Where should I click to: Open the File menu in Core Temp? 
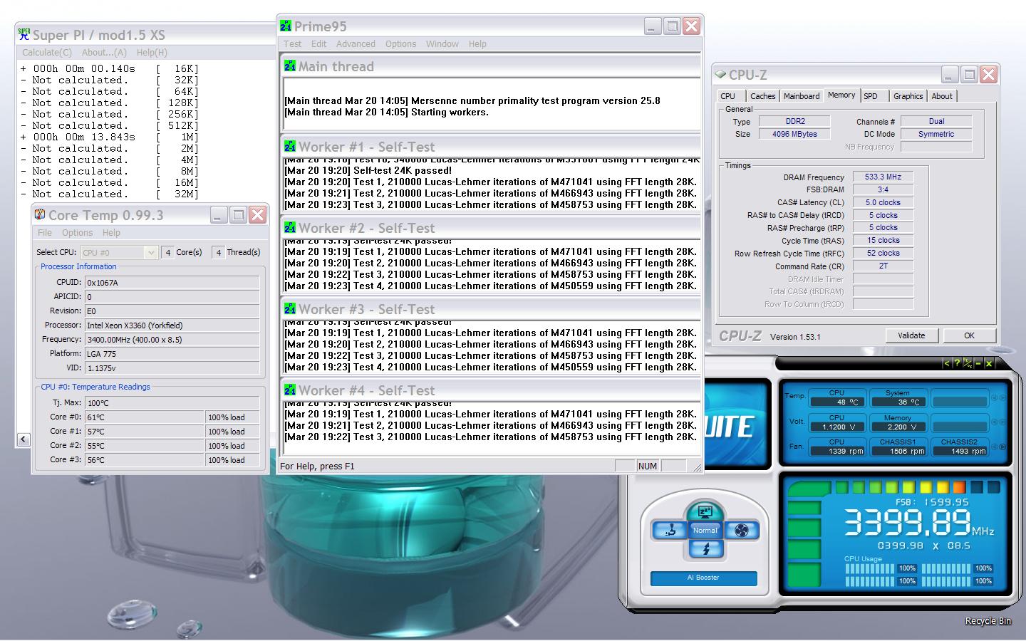click(45, 232)
